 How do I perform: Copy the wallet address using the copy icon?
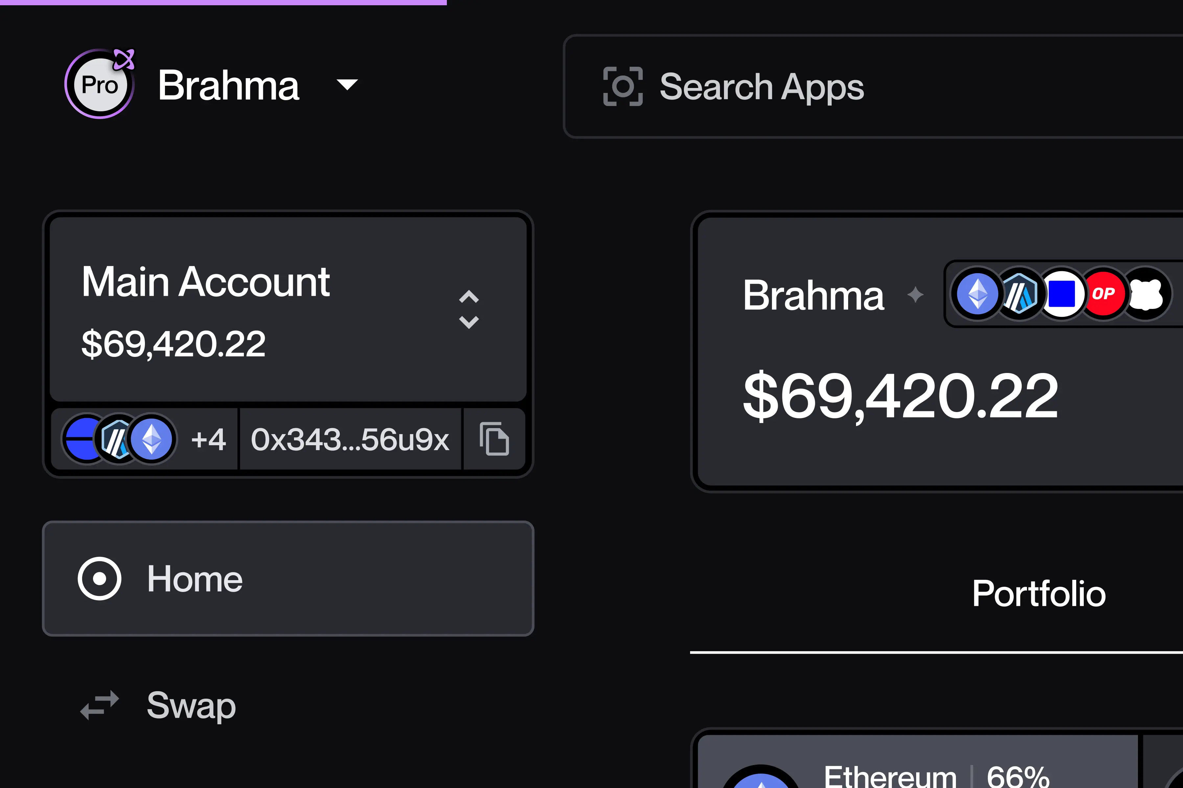pyautogui.click(x=495, y=439)
